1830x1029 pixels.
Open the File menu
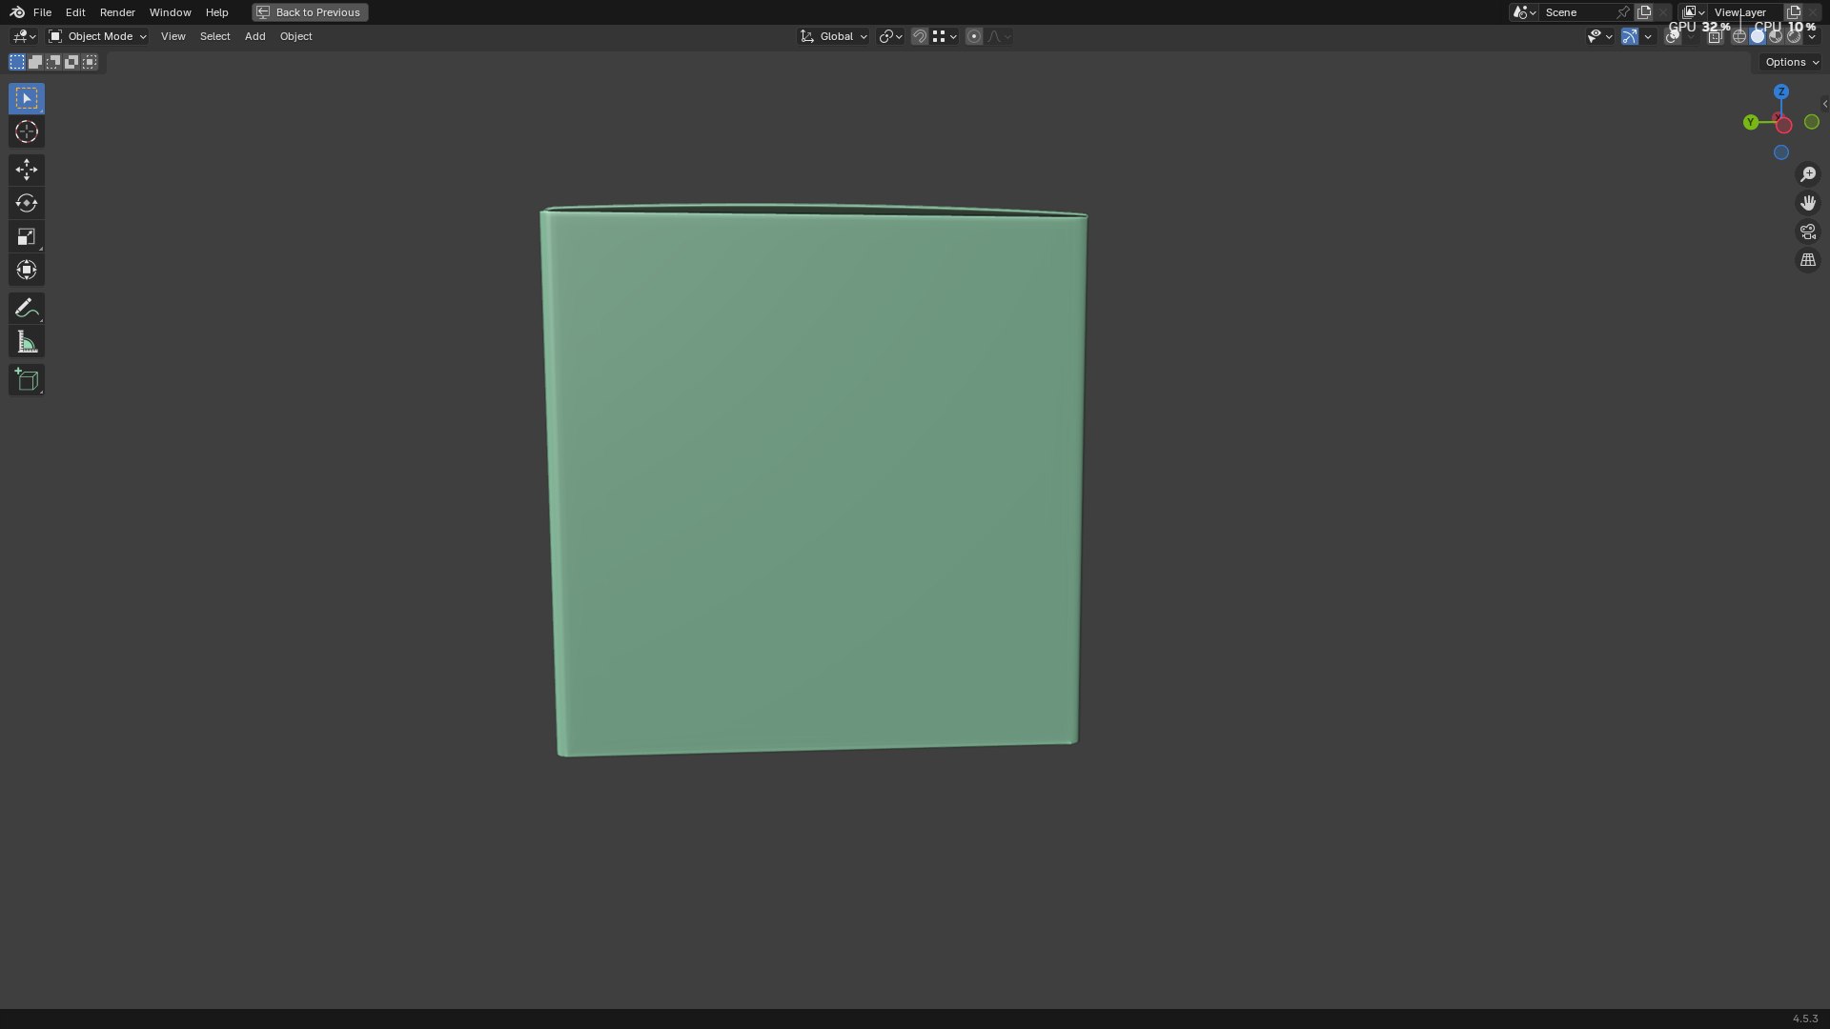(x=42, y=12)
